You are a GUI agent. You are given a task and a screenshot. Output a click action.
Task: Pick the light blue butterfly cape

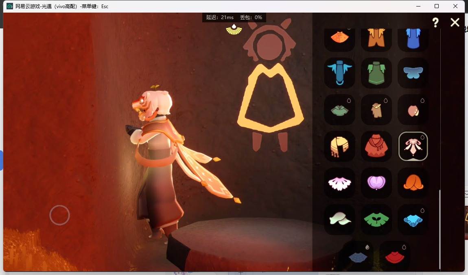413,73
